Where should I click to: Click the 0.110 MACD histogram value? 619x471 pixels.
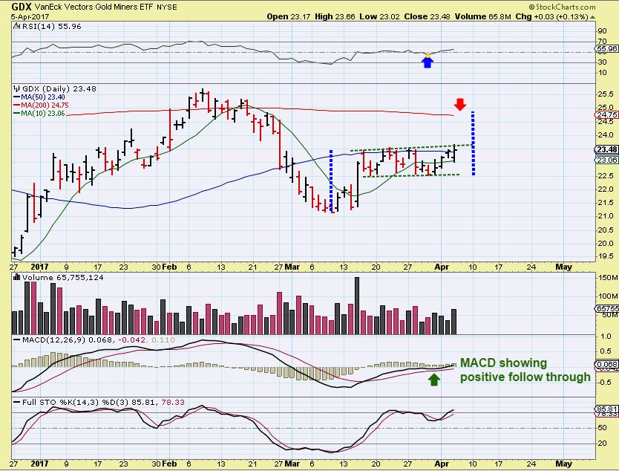(x=163, y=340)
